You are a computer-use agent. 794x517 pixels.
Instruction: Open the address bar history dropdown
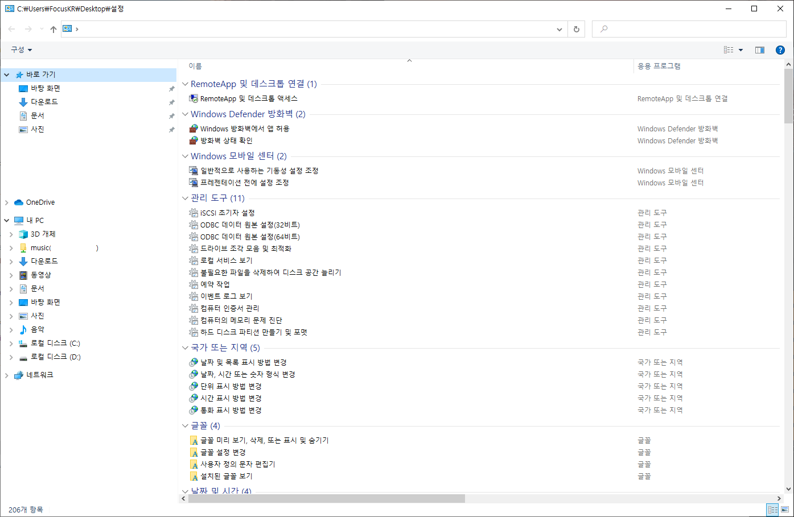(x=559, y=29)
